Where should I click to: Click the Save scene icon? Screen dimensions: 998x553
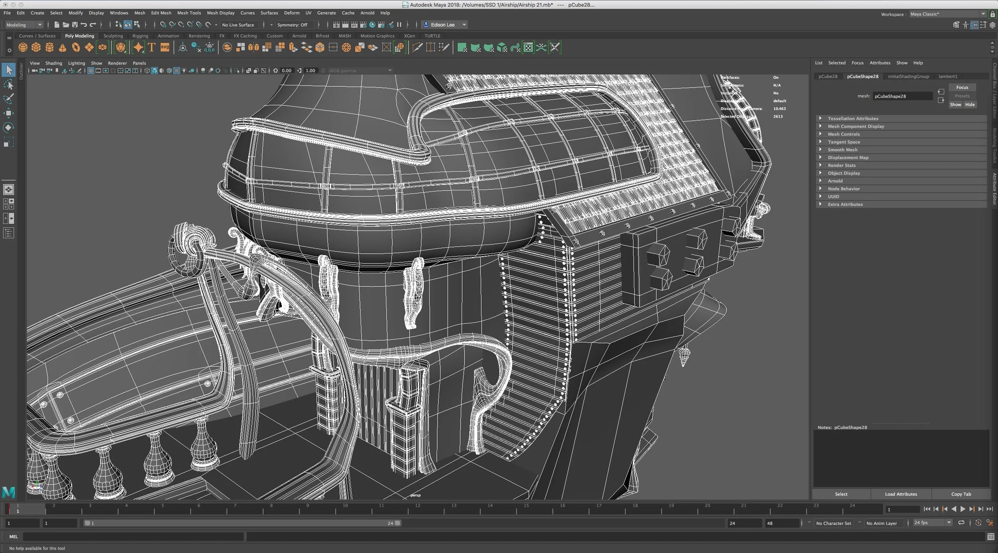tap(75, 25)
